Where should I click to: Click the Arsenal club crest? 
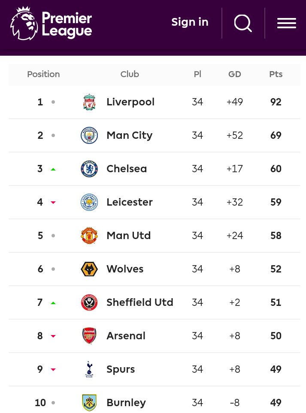89,336
